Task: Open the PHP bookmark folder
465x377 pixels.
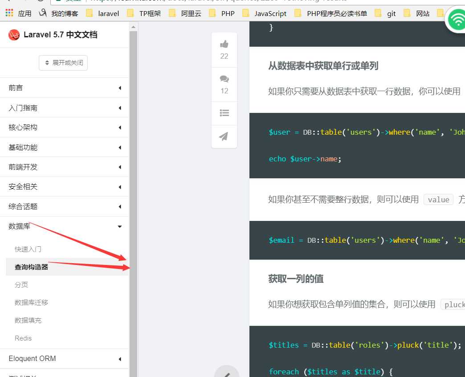Action: (222, 13)
